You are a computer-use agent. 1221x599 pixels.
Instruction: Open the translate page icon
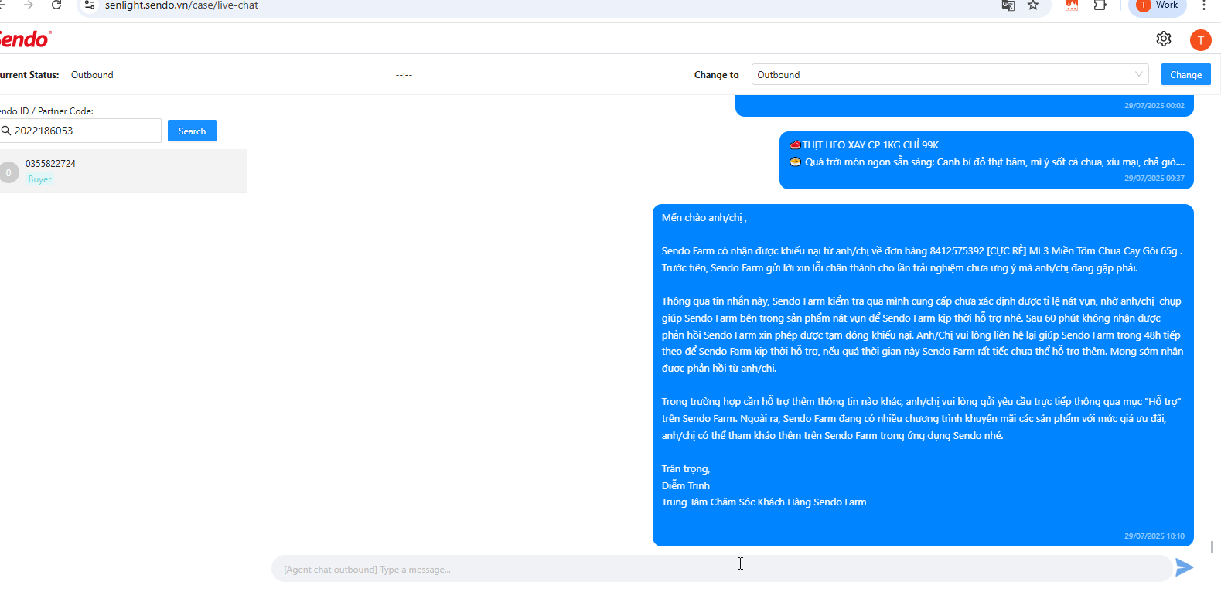click(1008, 5)
